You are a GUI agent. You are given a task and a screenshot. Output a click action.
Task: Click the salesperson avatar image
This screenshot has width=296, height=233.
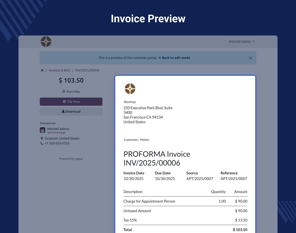click(43, 130)
